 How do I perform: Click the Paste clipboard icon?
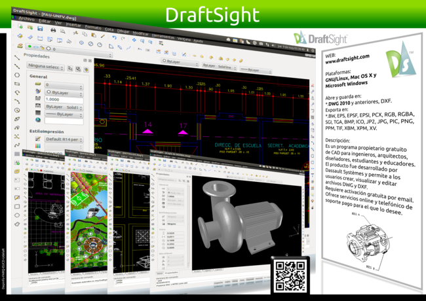coord(94,35)
